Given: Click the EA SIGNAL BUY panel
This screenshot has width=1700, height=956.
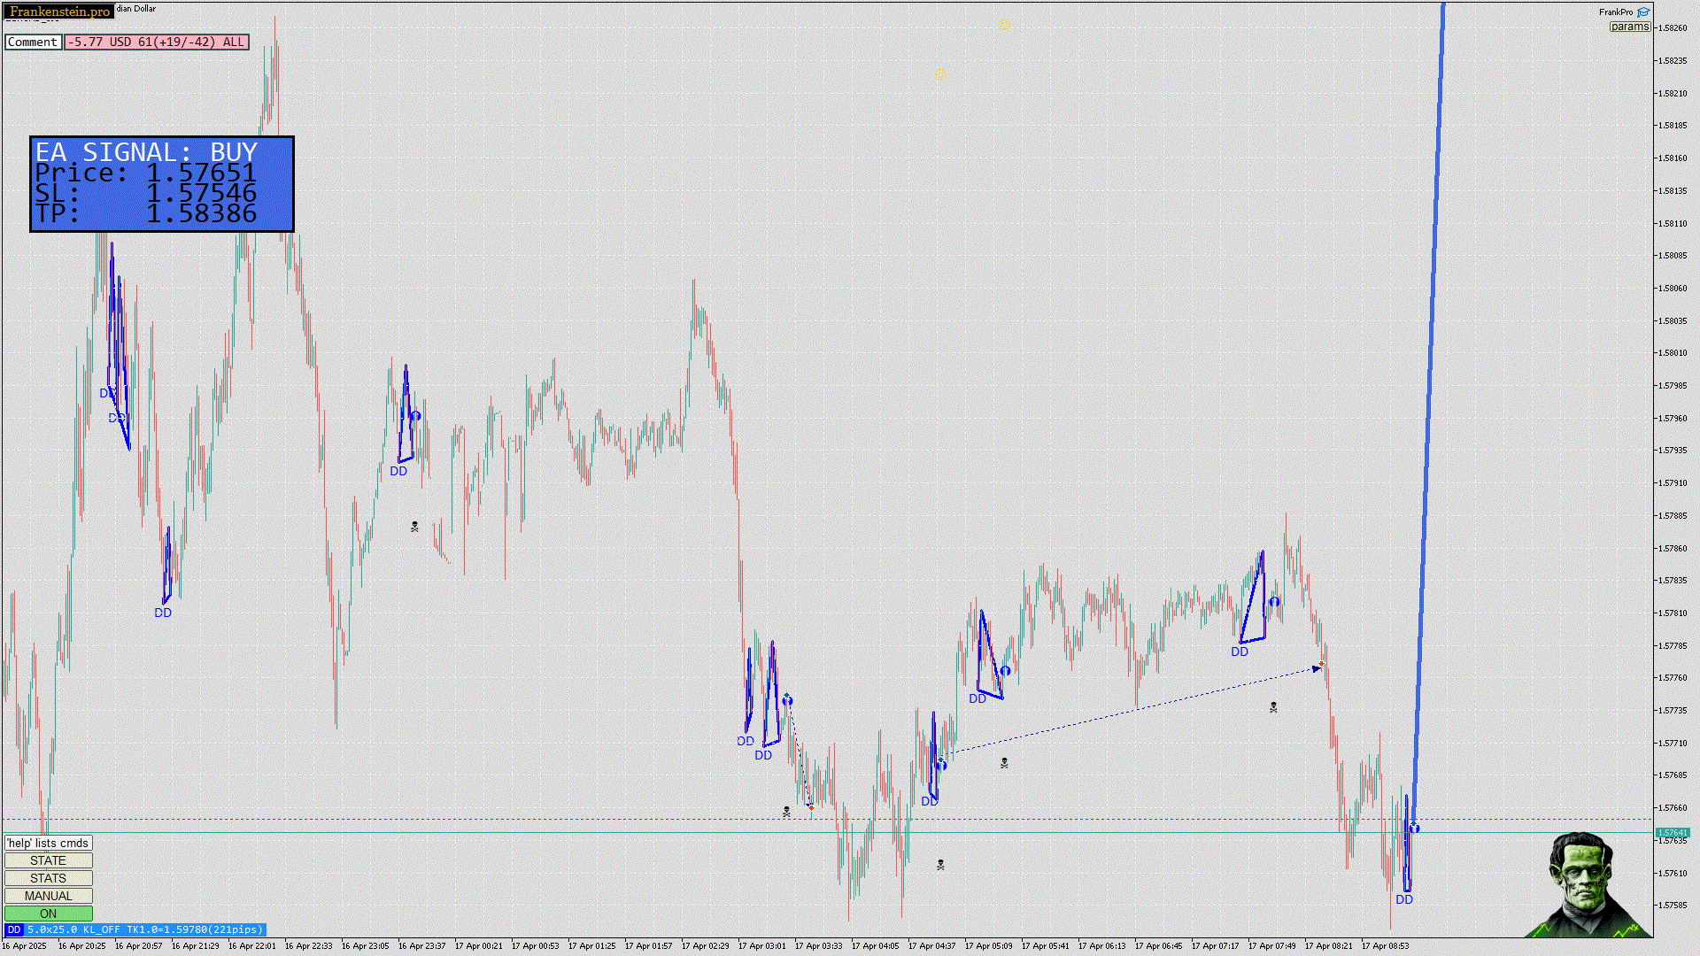Looking at the screenshot, I should (x=161, y=184).
